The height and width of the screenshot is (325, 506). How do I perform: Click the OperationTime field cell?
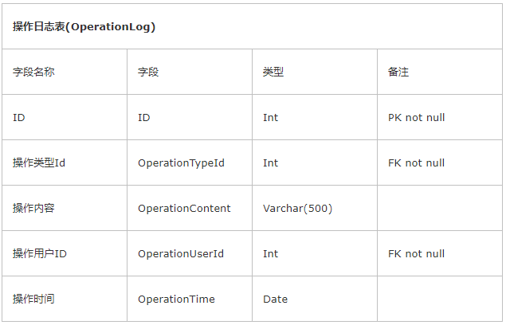tap(190, 299)
